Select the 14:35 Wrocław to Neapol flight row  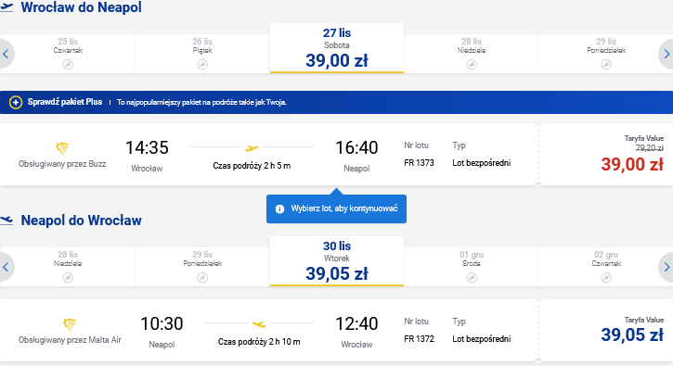[269, 155]
